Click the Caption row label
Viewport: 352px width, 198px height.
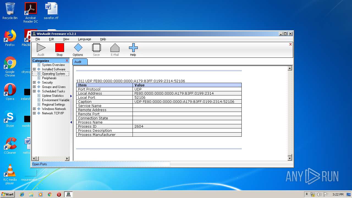point(85,102)
